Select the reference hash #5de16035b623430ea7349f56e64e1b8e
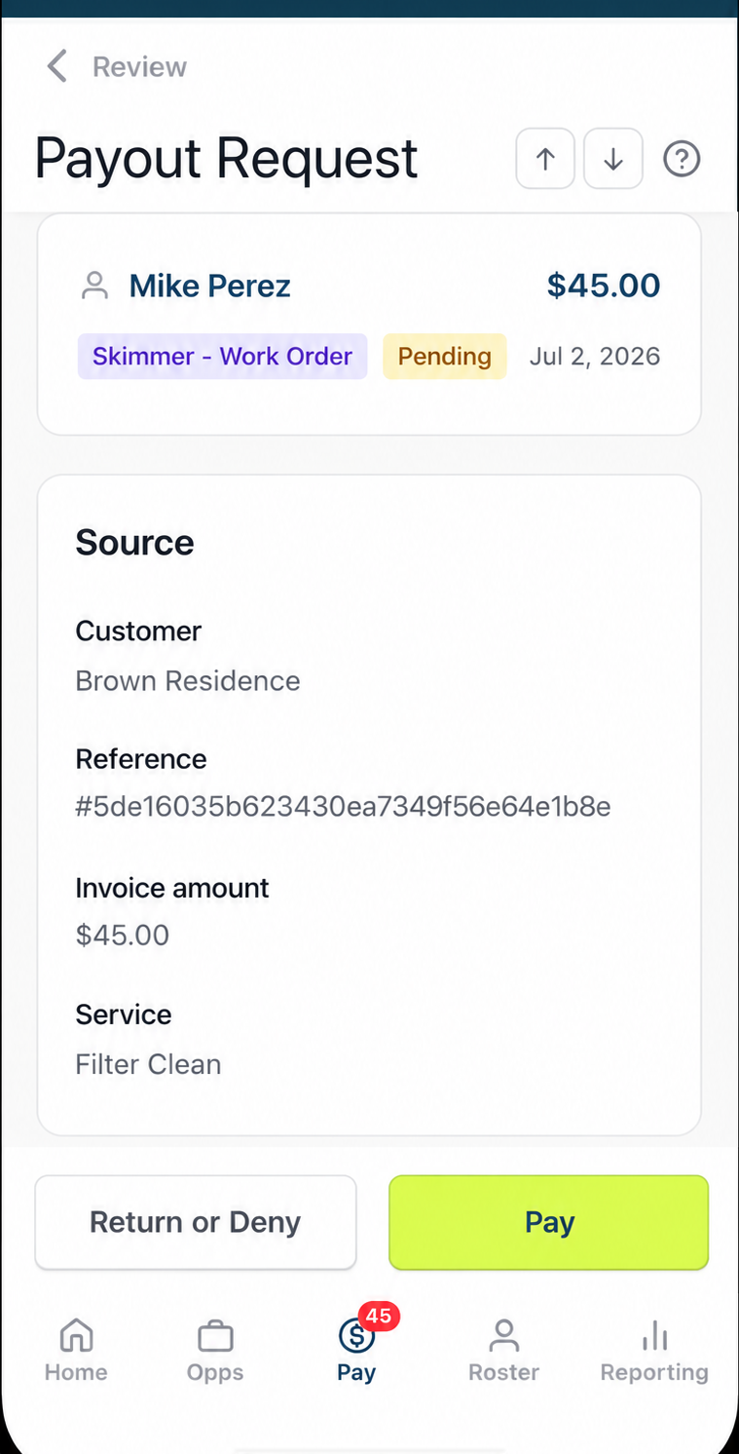 pyautogui.click(x=343, y=807)
